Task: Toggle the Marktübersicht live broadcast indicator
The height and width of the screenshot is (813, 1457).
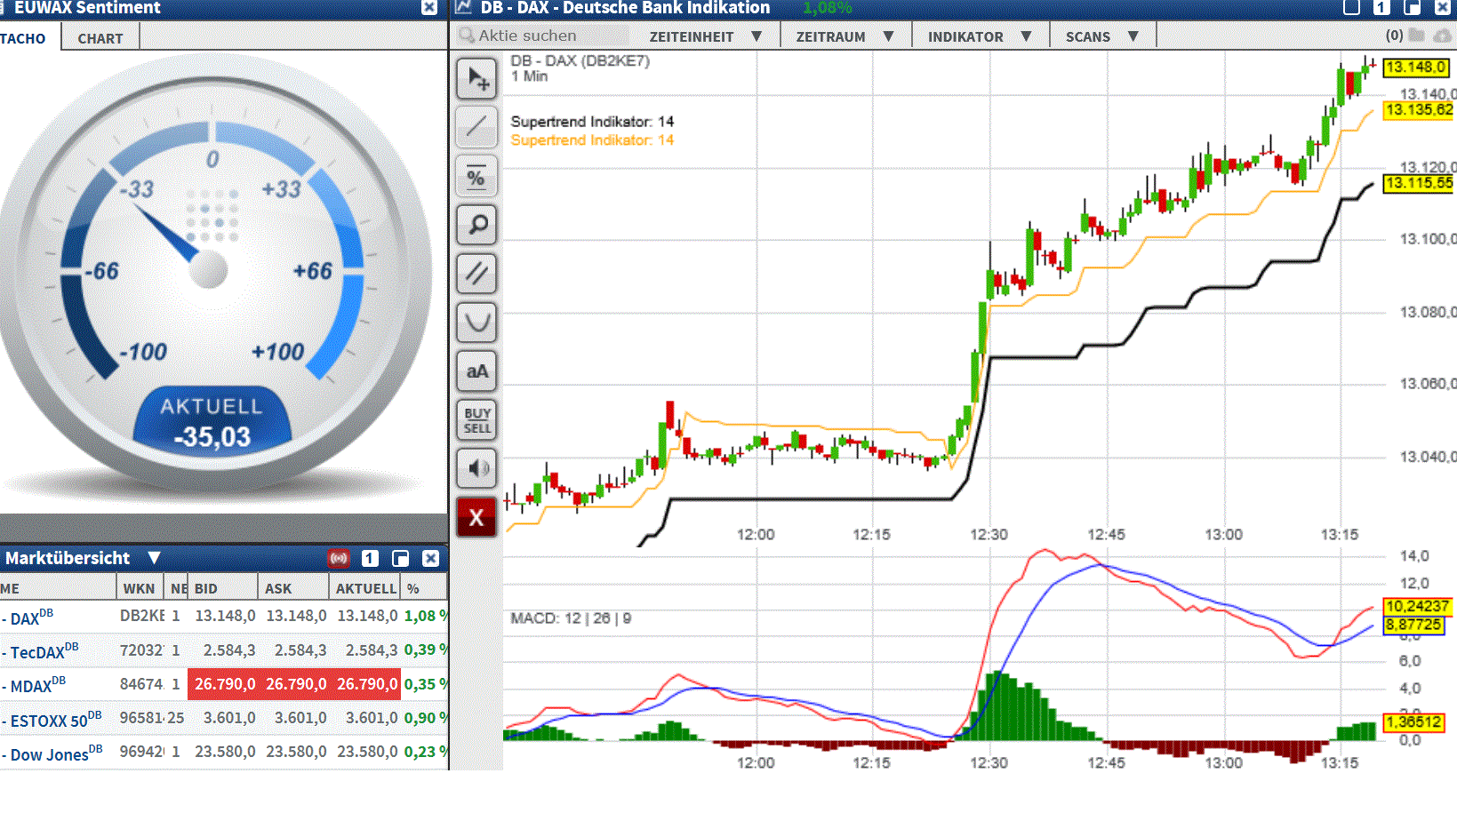Action: pos(339,558)
